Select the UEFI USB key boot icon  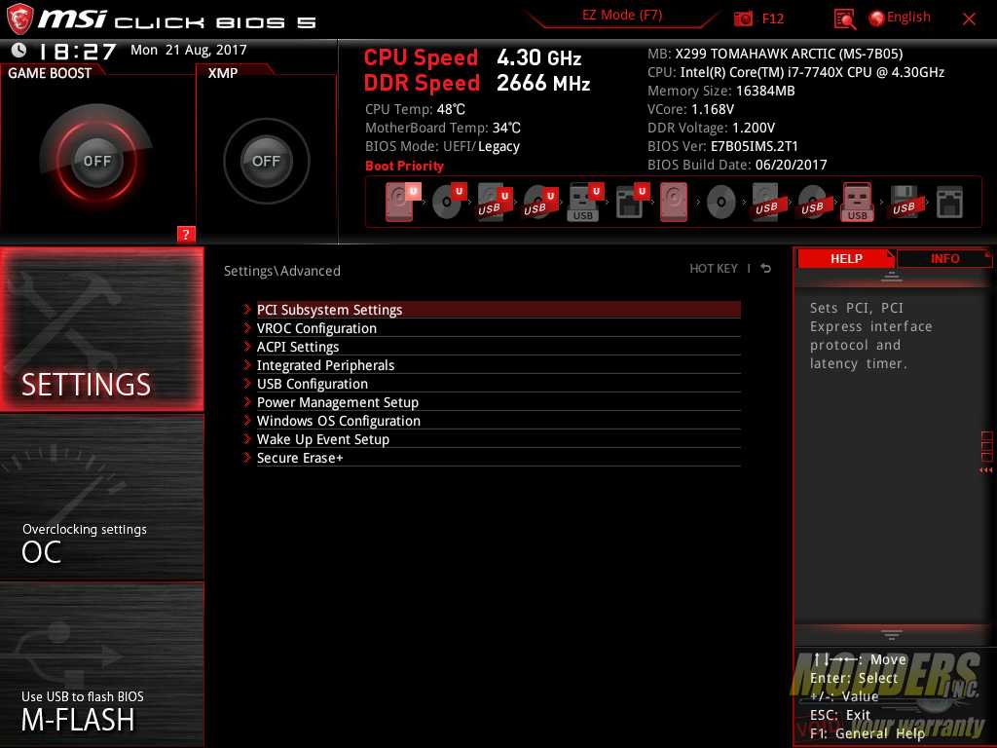pos(585,202)
